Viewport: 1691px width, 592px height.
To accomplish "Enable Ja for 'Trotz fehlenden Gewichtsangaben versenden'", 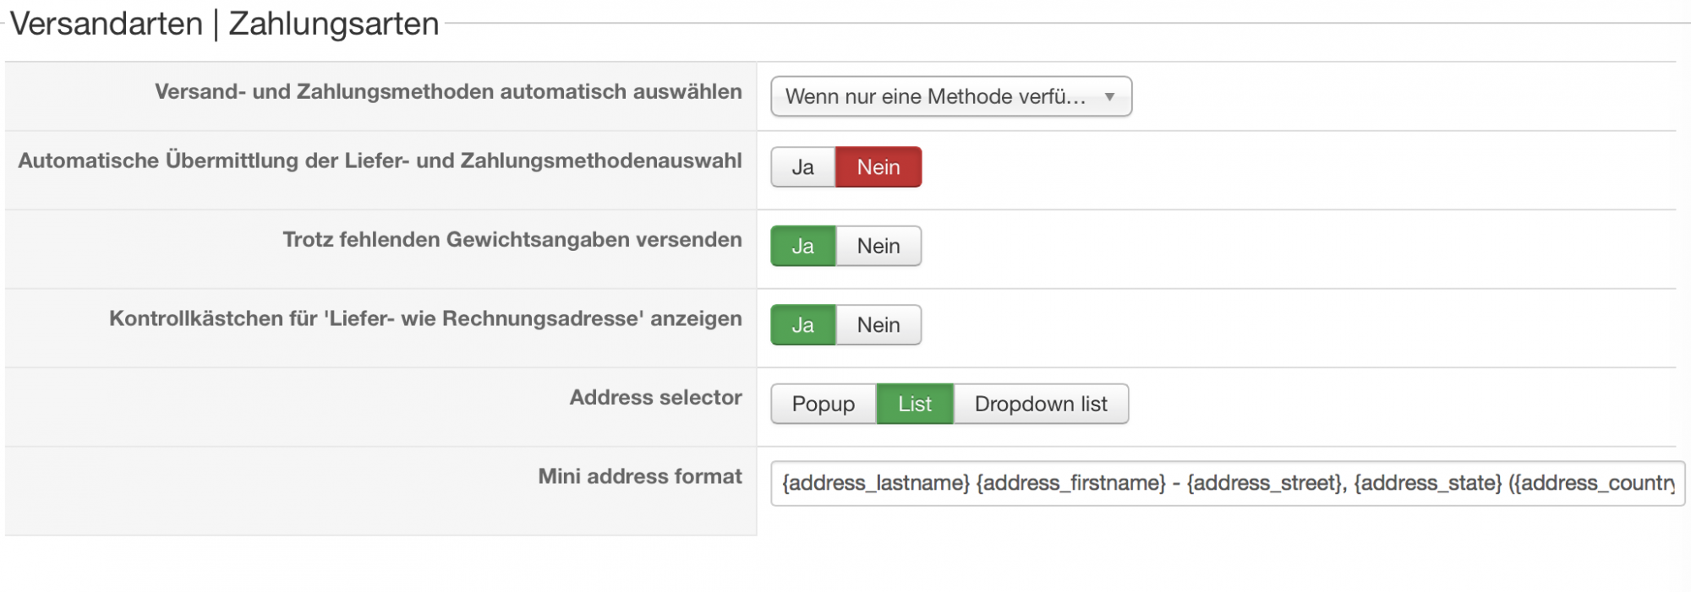I will (802, 246).
